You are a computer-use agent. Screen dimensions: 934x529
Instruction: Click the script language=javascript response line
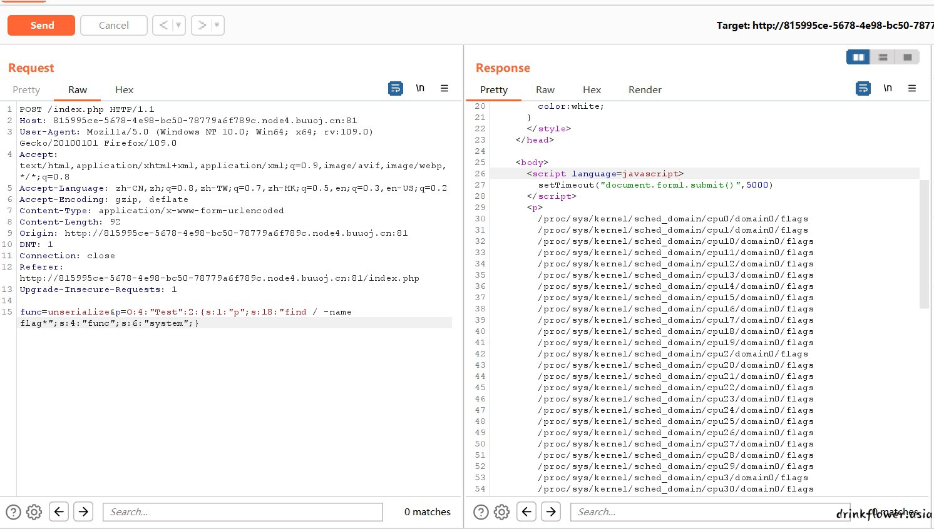pos(605,174)
